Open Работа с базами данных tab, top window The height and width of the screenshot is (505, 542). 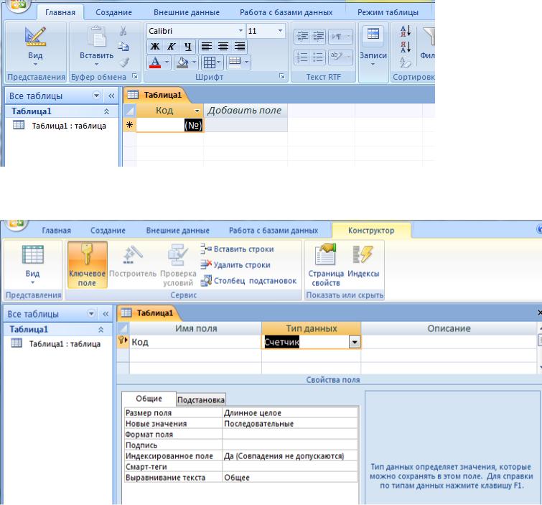[x=286, y=12]
